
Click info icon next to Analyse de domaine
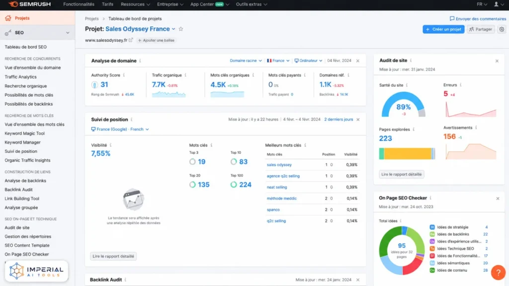pyautogui.click(x=140, y=61)
